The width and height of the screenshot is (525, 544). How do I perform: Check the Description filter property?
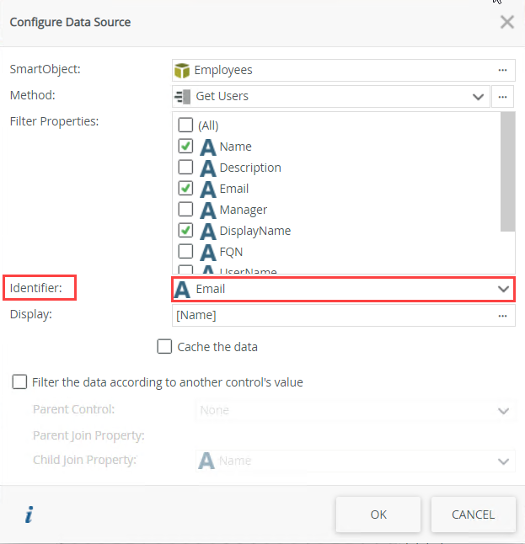(185, 168)
